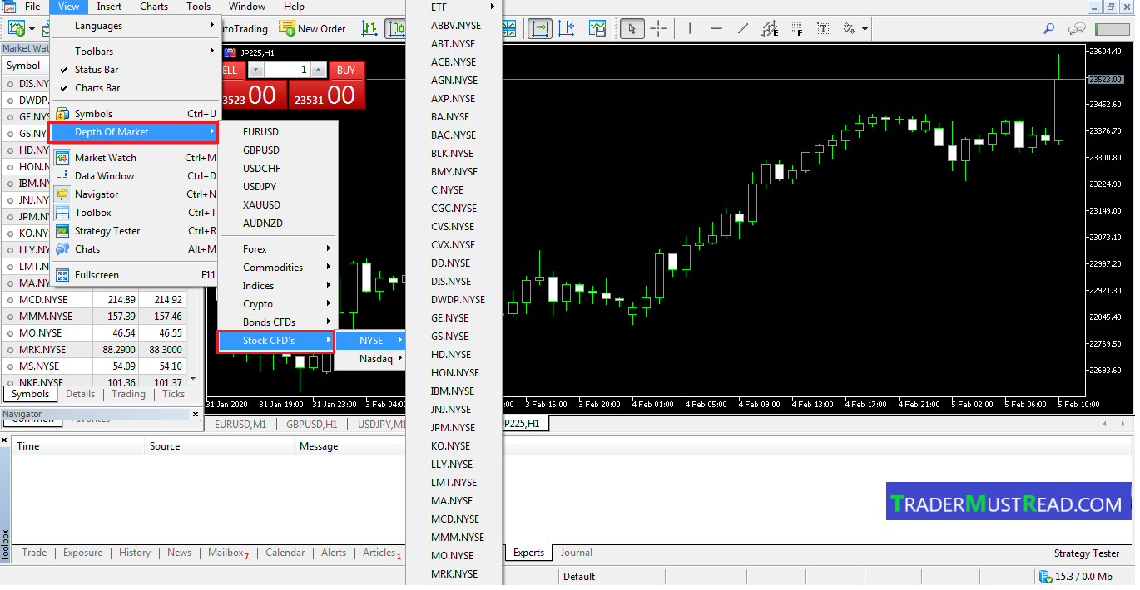Expand the Indices submenu
The image size is (1140, 590).
click(277, 286)
